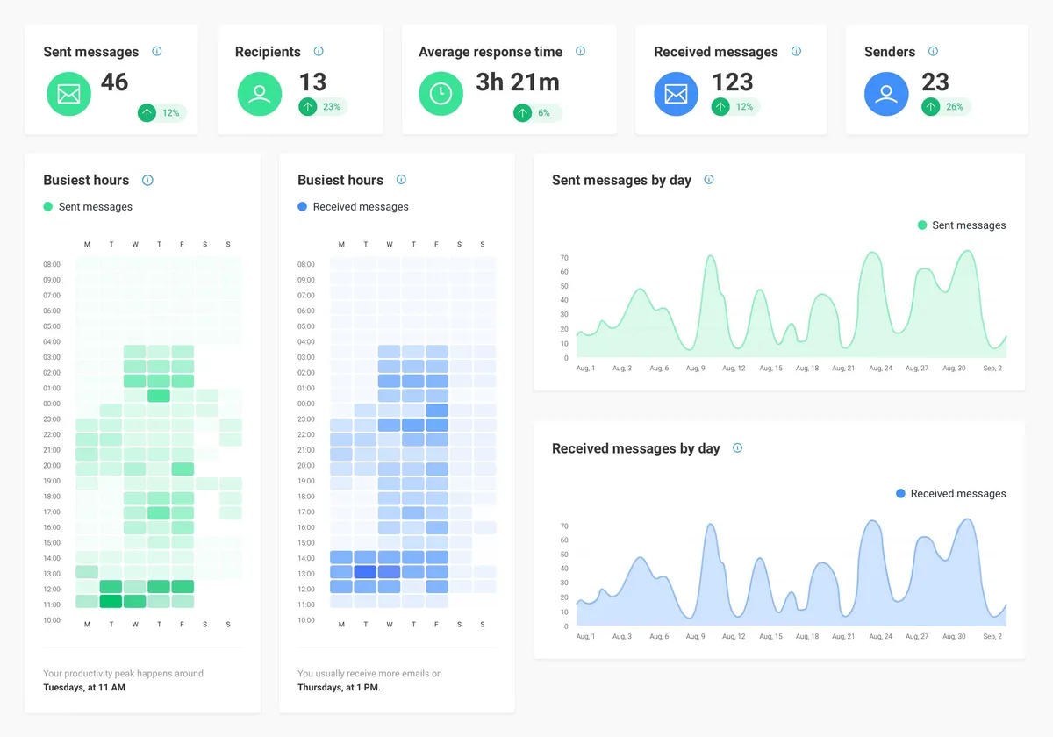Click 'Aug, 9' on the sent chart axis
This screenshot has height=737, width=1053.
(x=695, y=368)
